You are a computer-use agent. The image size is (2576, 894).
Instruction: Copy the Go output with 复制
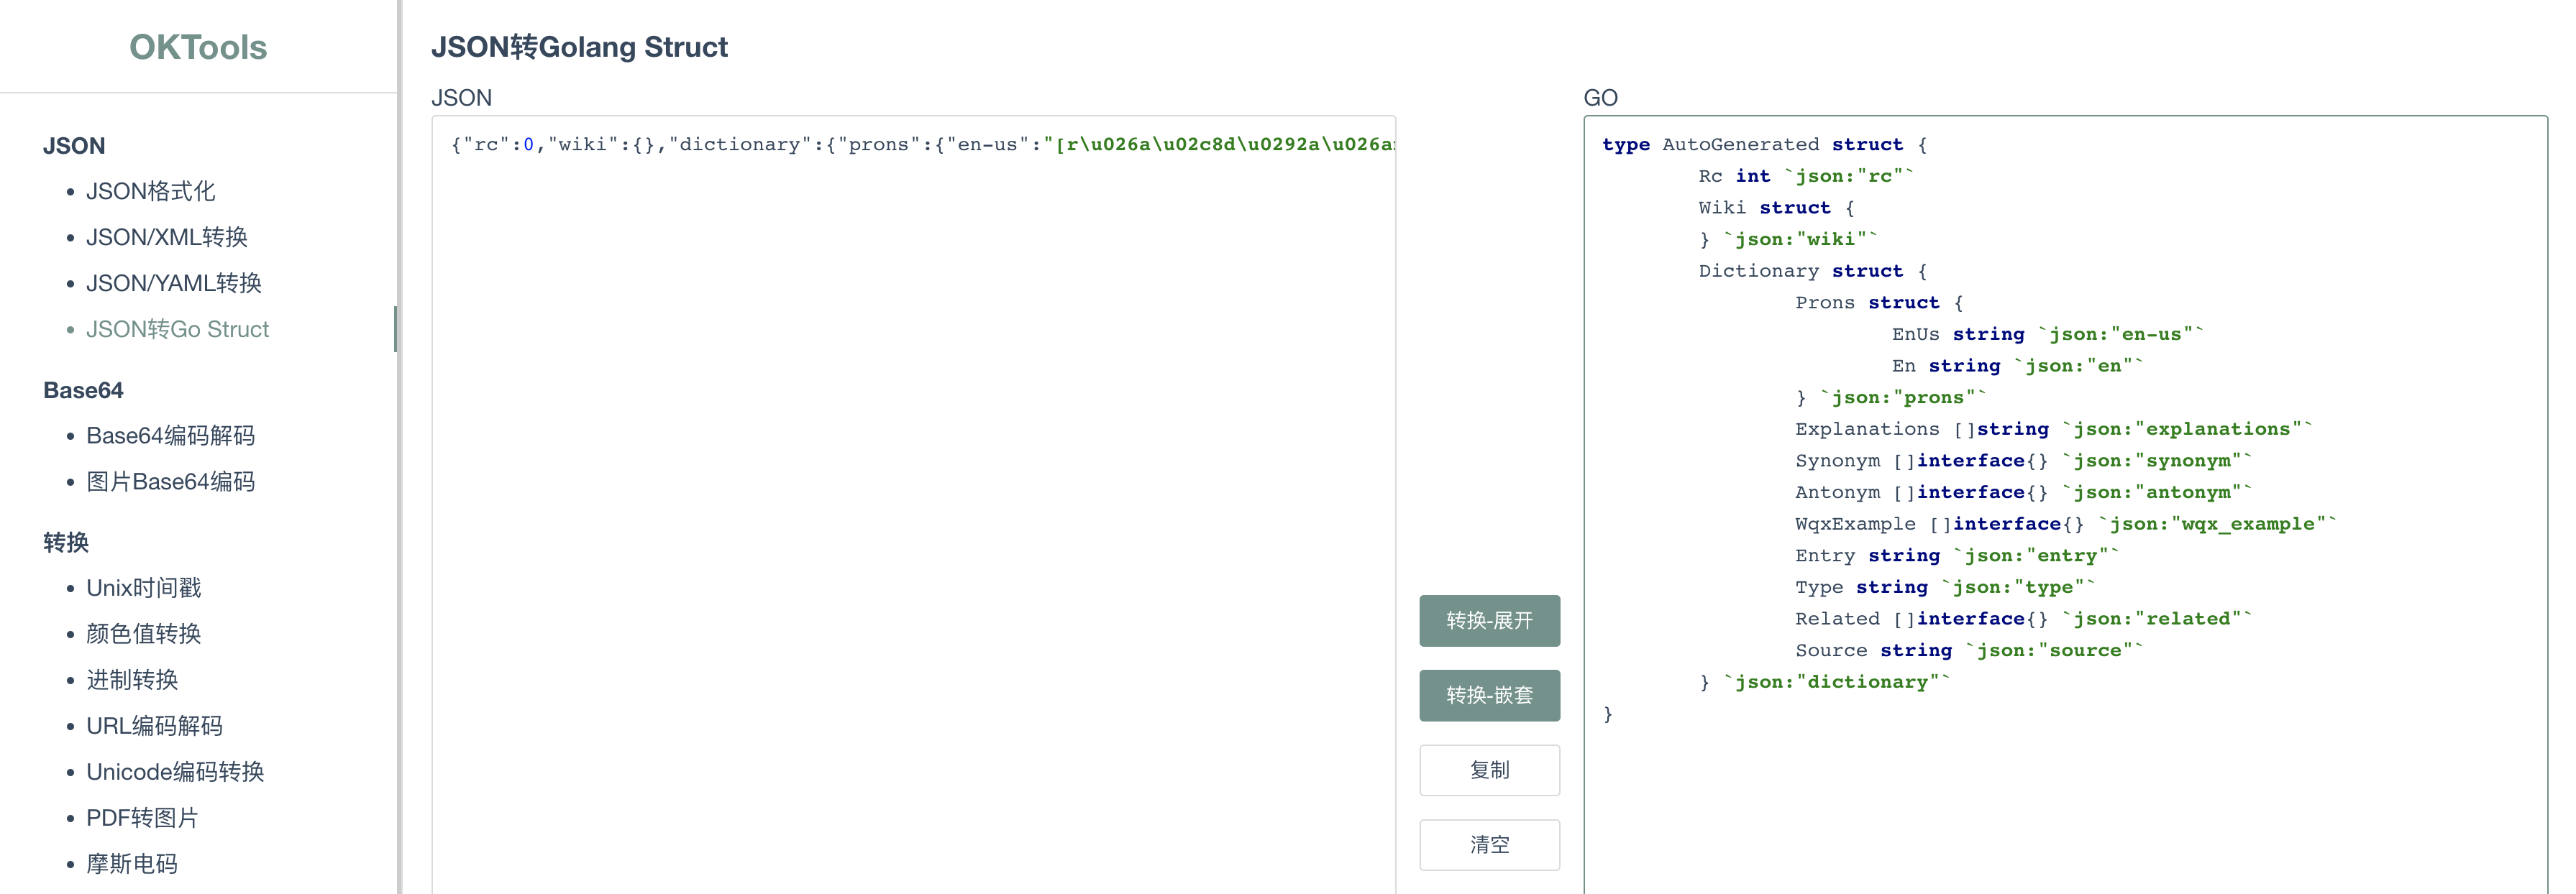(1489, 770)
